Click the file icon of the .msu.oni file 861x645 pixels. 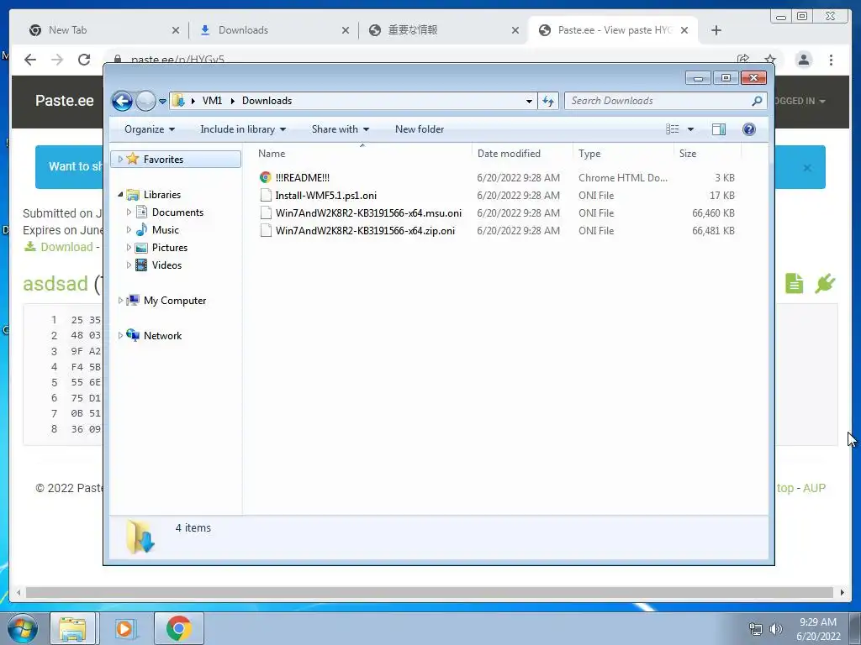(266, 212)
